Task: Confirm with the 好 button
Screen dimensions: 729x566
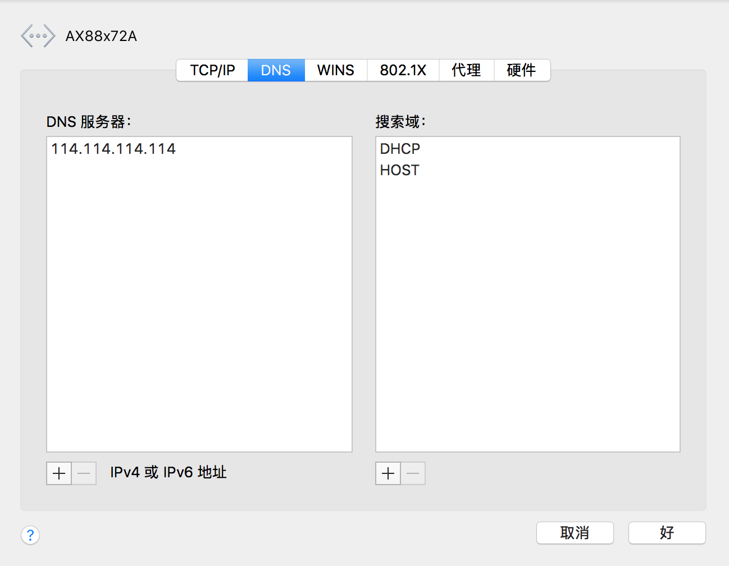Action: click(667, 533)
